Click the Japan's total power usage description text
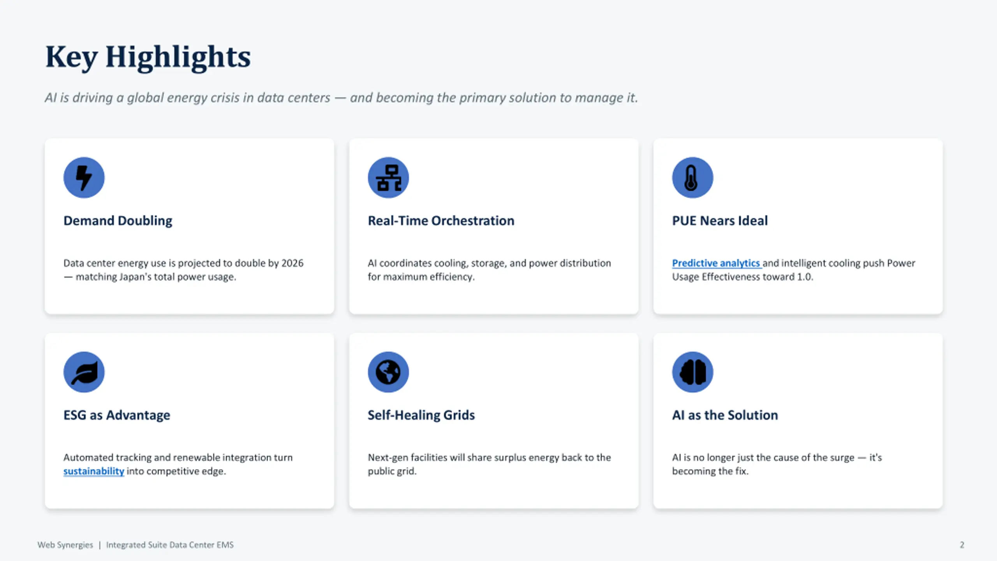This screenshot has height=561, width=997. (183, 270)
